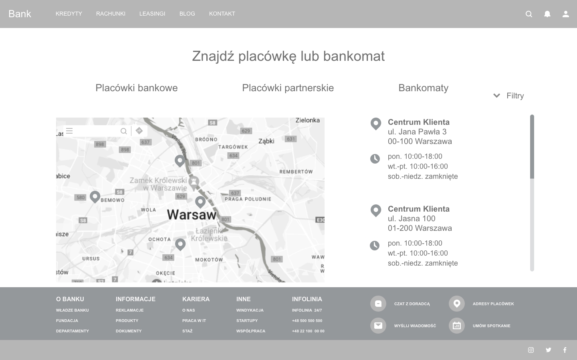This screenshot has height=360, width=577.
Task: Open the user account profile icon
Action: (565, 14)
